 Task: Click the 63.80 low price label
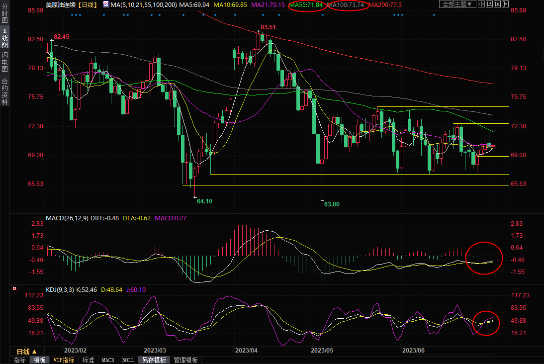[x=332, y=204]
